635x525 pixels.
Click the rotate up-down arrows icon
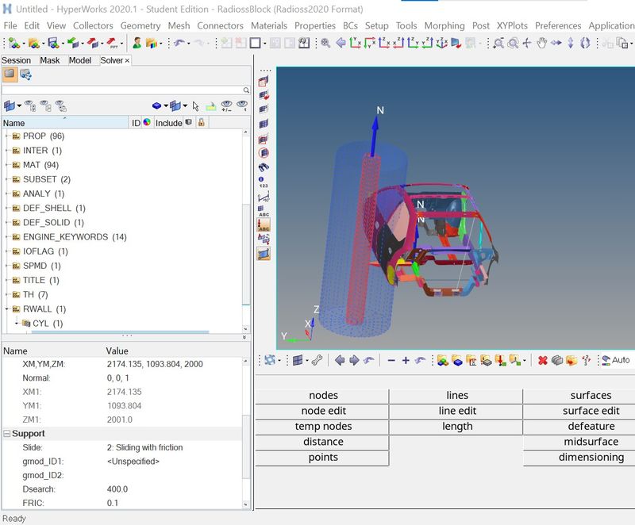tap(571, 43)
